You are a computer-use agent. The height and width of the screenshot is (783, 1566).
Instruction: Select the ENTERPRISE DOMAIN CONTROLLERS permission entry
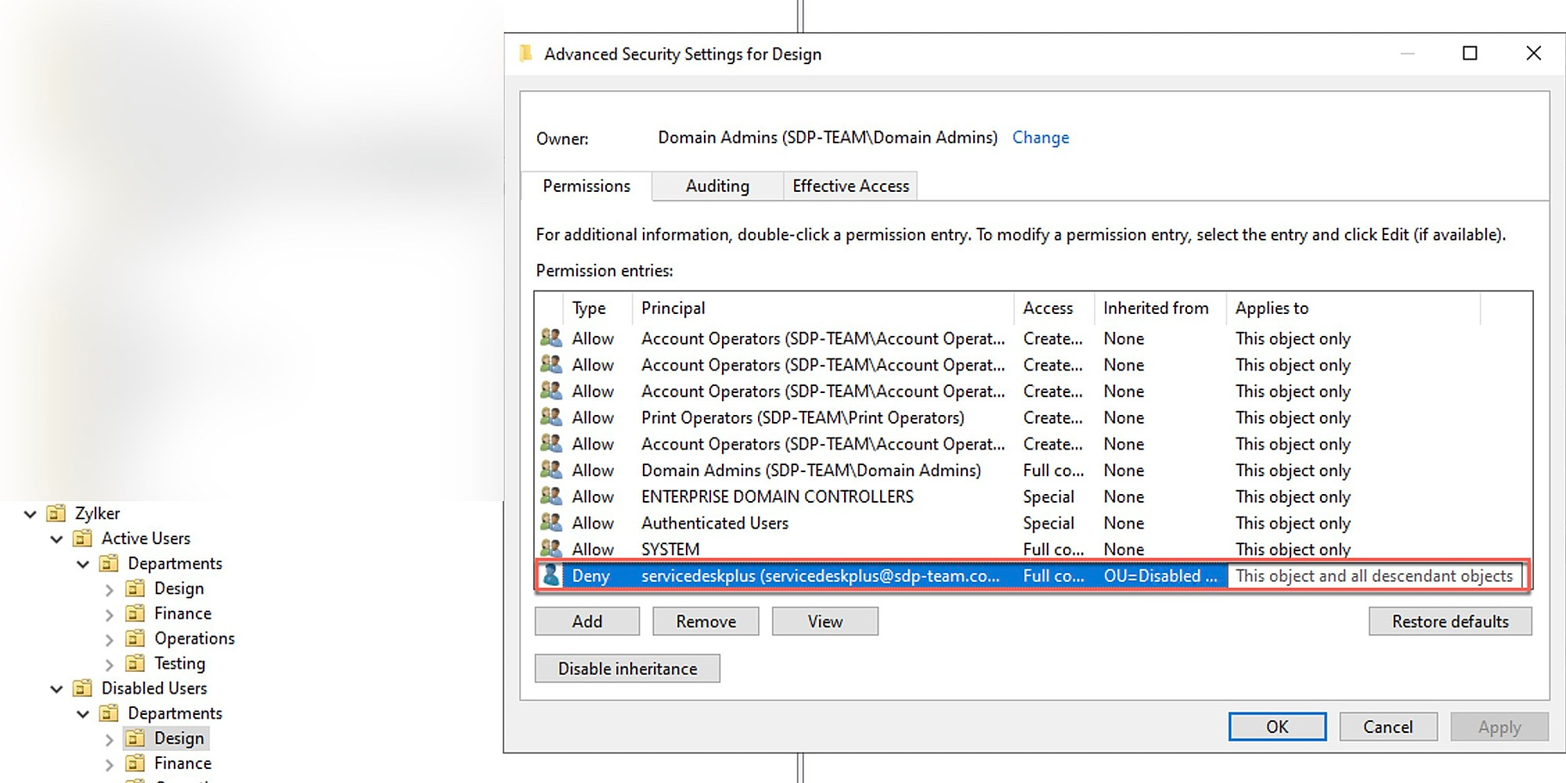(x=777, y=497)
